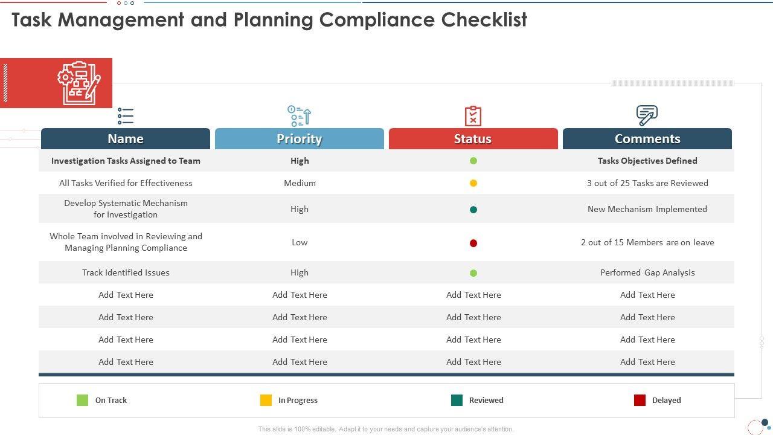Select the Priority column header
Image resolution: width=773 pixels, height=435 pixels.
pos(300,139)
